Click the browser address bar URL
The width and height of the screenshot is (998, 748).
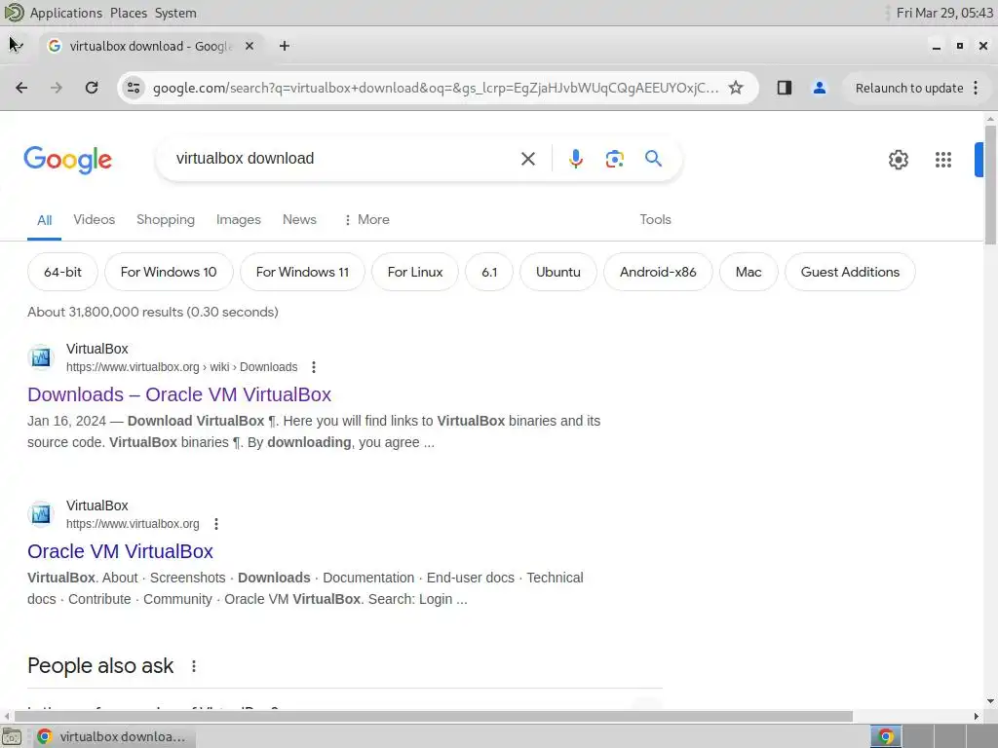pyautogui.click(x=436, y=88)
